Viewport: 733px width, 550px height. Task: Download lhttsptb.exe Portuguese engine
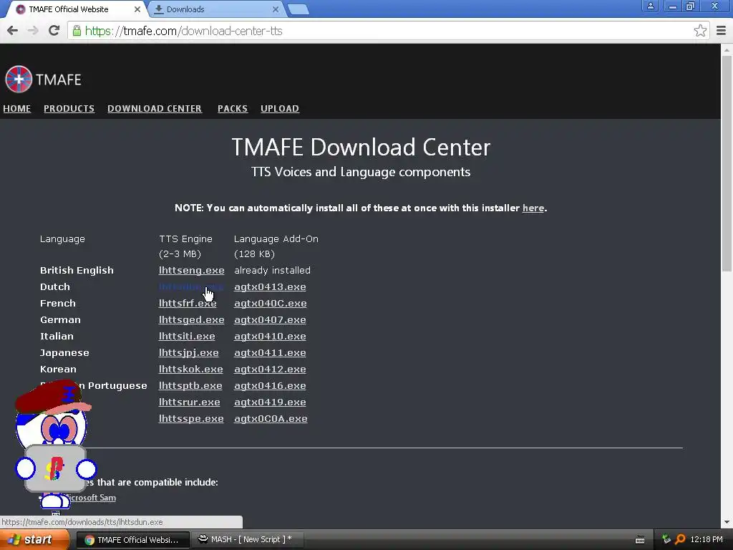tap(190, 385)
